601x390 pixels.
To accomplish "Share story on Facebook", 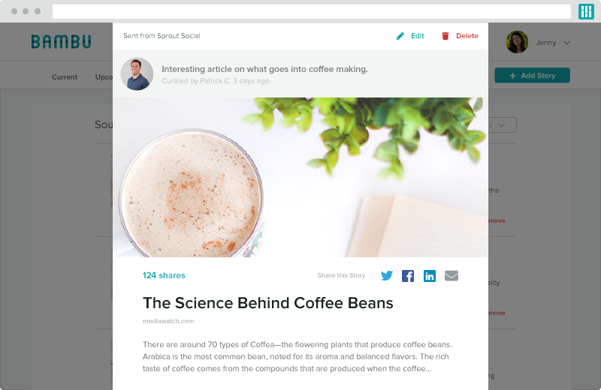I will (x=408, y=275).
